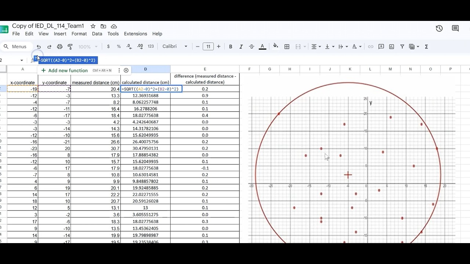Open the formula suggestion options three dots
This screenshot has height=264, width=470.
(x=119, y=70)
